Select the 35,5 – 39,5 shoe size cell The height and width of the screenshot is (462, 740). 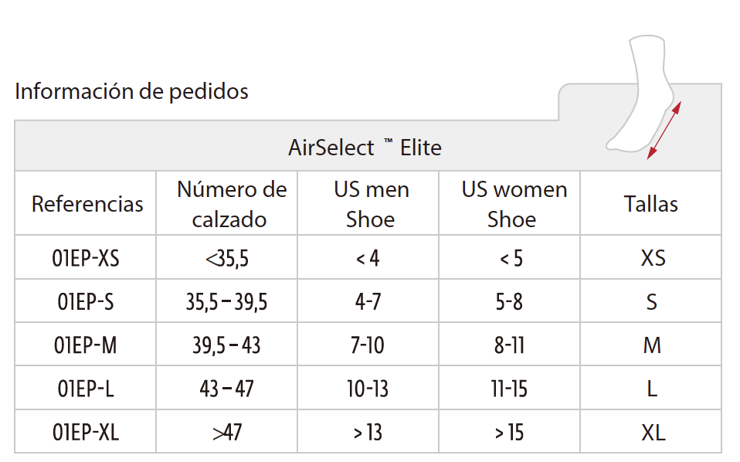coord(226,301)
